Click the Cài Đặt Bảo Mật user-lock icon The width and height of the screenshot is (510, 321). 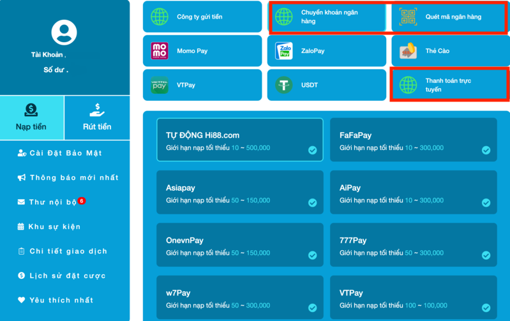(22, 153)
